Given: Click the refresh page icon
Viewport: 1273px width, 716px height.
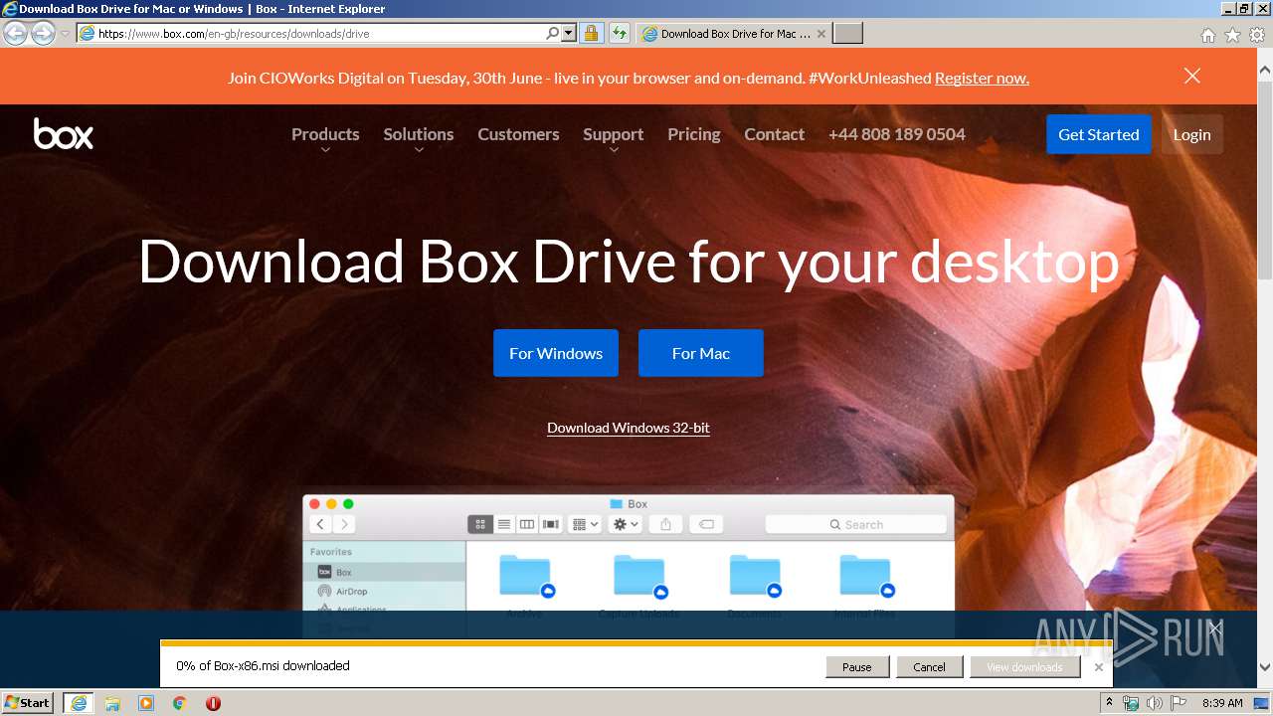Looking at the screenshot, I should click(620, 33).
